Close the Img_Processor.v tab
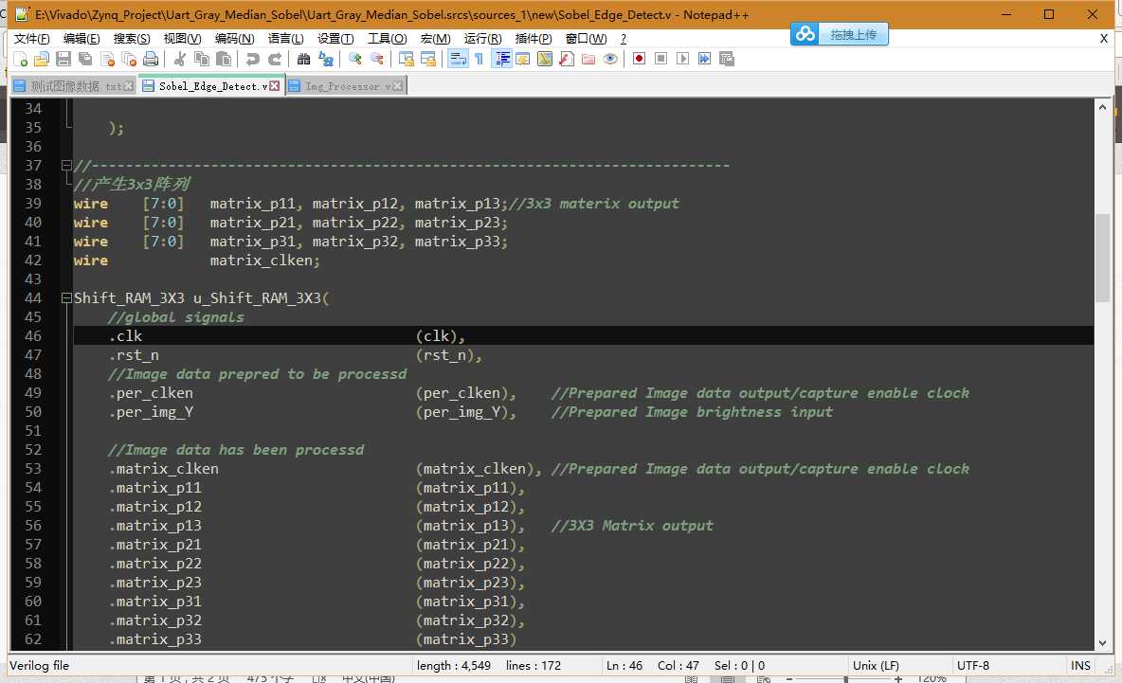The height and width of the screenshot is (683, 1122). pos(397,86)
